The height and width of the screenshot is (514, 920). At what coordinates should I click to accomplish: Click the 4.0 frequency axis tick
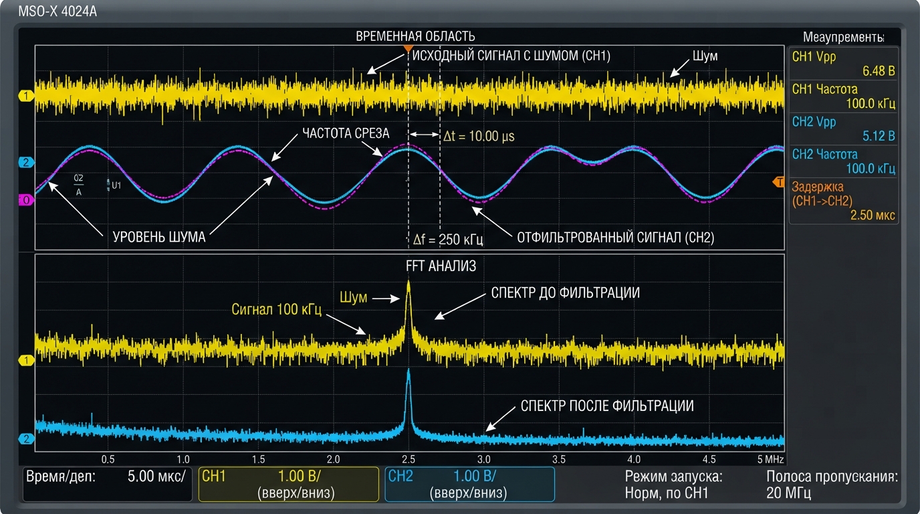(x=634, y=459)
